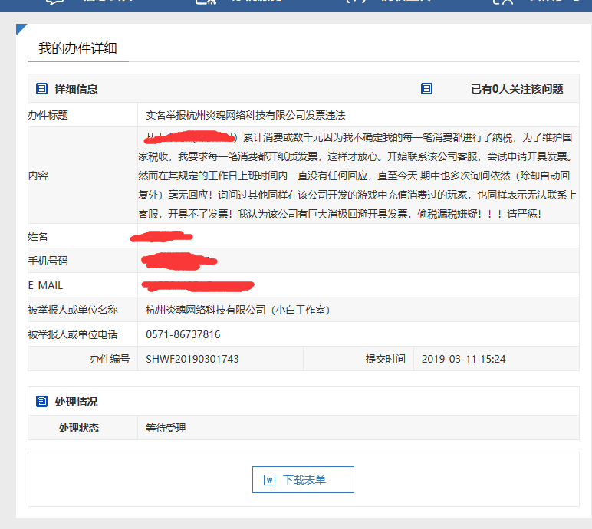The width and height of the screenshot is (592, 529).
Task: Click the list icon beside 已有0人关注该问题
Action: tap(426, 89)
